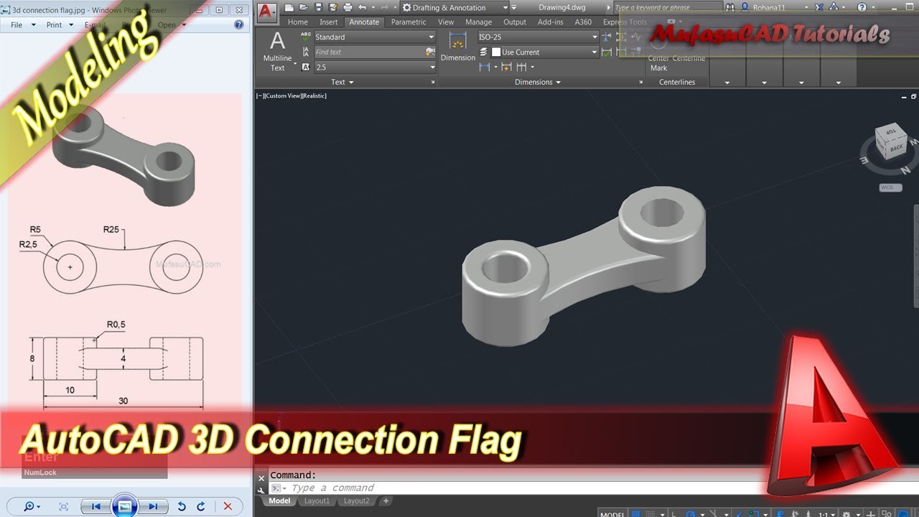Click the New drawing icon in Quick Access
Image resolution: width=919 pixels, height=517 pixels.
pos(289,7)
